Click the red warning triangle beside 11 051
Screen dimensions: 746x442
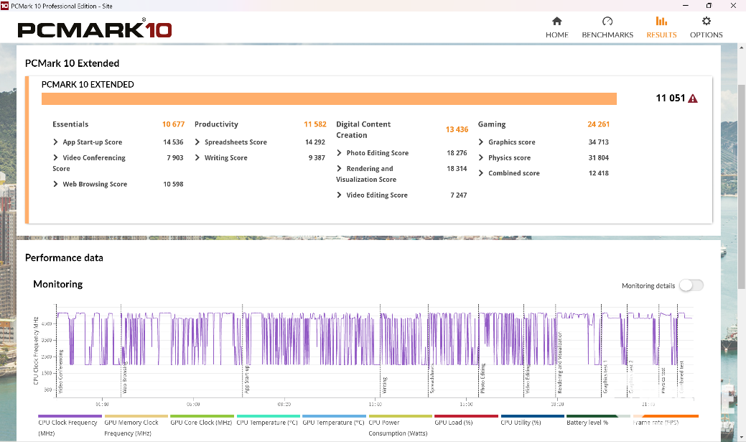693,98
